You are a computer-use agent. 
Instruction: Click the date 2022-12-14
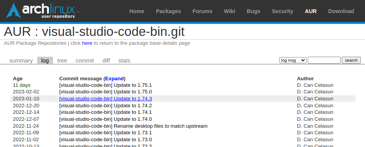(26, 112)
